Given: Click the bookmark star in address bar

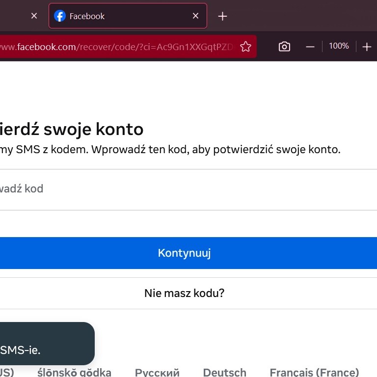Looking at the screenshot, I should [245, 47].
